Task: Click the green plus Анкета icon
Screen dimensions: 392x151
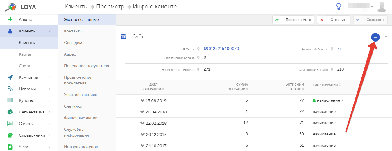Action: (x=10, y=19)
